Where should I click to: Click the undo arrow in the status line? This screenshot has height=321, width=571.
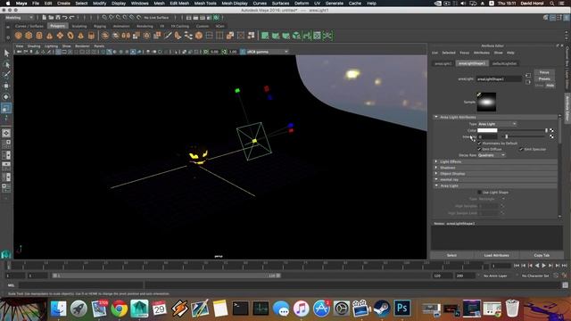65,18
